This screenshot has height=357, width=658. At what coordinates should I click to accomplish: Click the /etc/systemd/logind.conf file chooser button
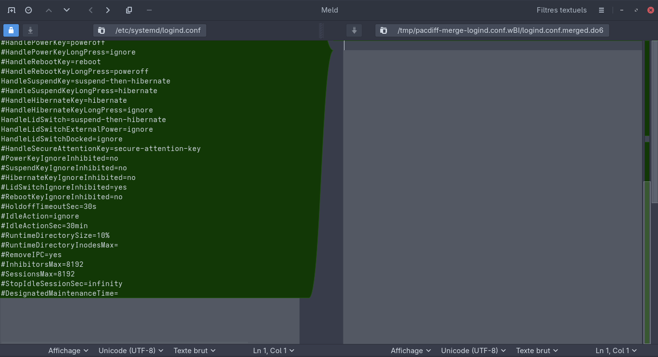pyautogui.click(x=150, y=30)
